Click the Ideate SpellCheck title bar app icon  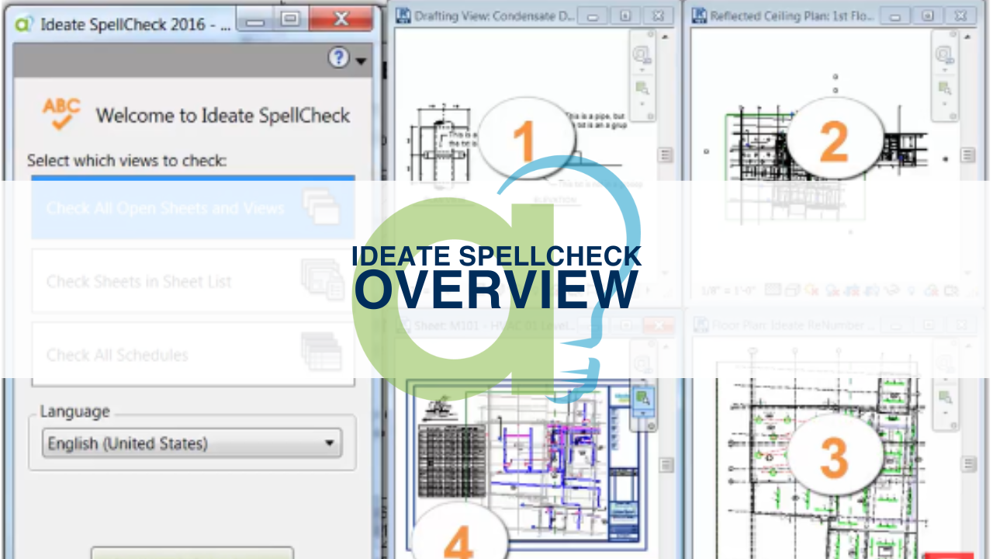point(22,24)
